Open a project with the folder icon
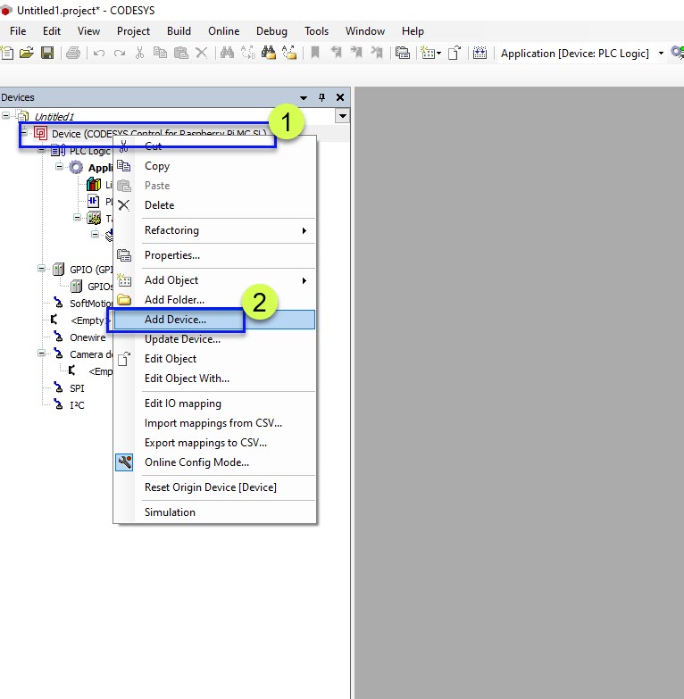The width and height of the screenshot is (684, 699). tap(27, 54)
